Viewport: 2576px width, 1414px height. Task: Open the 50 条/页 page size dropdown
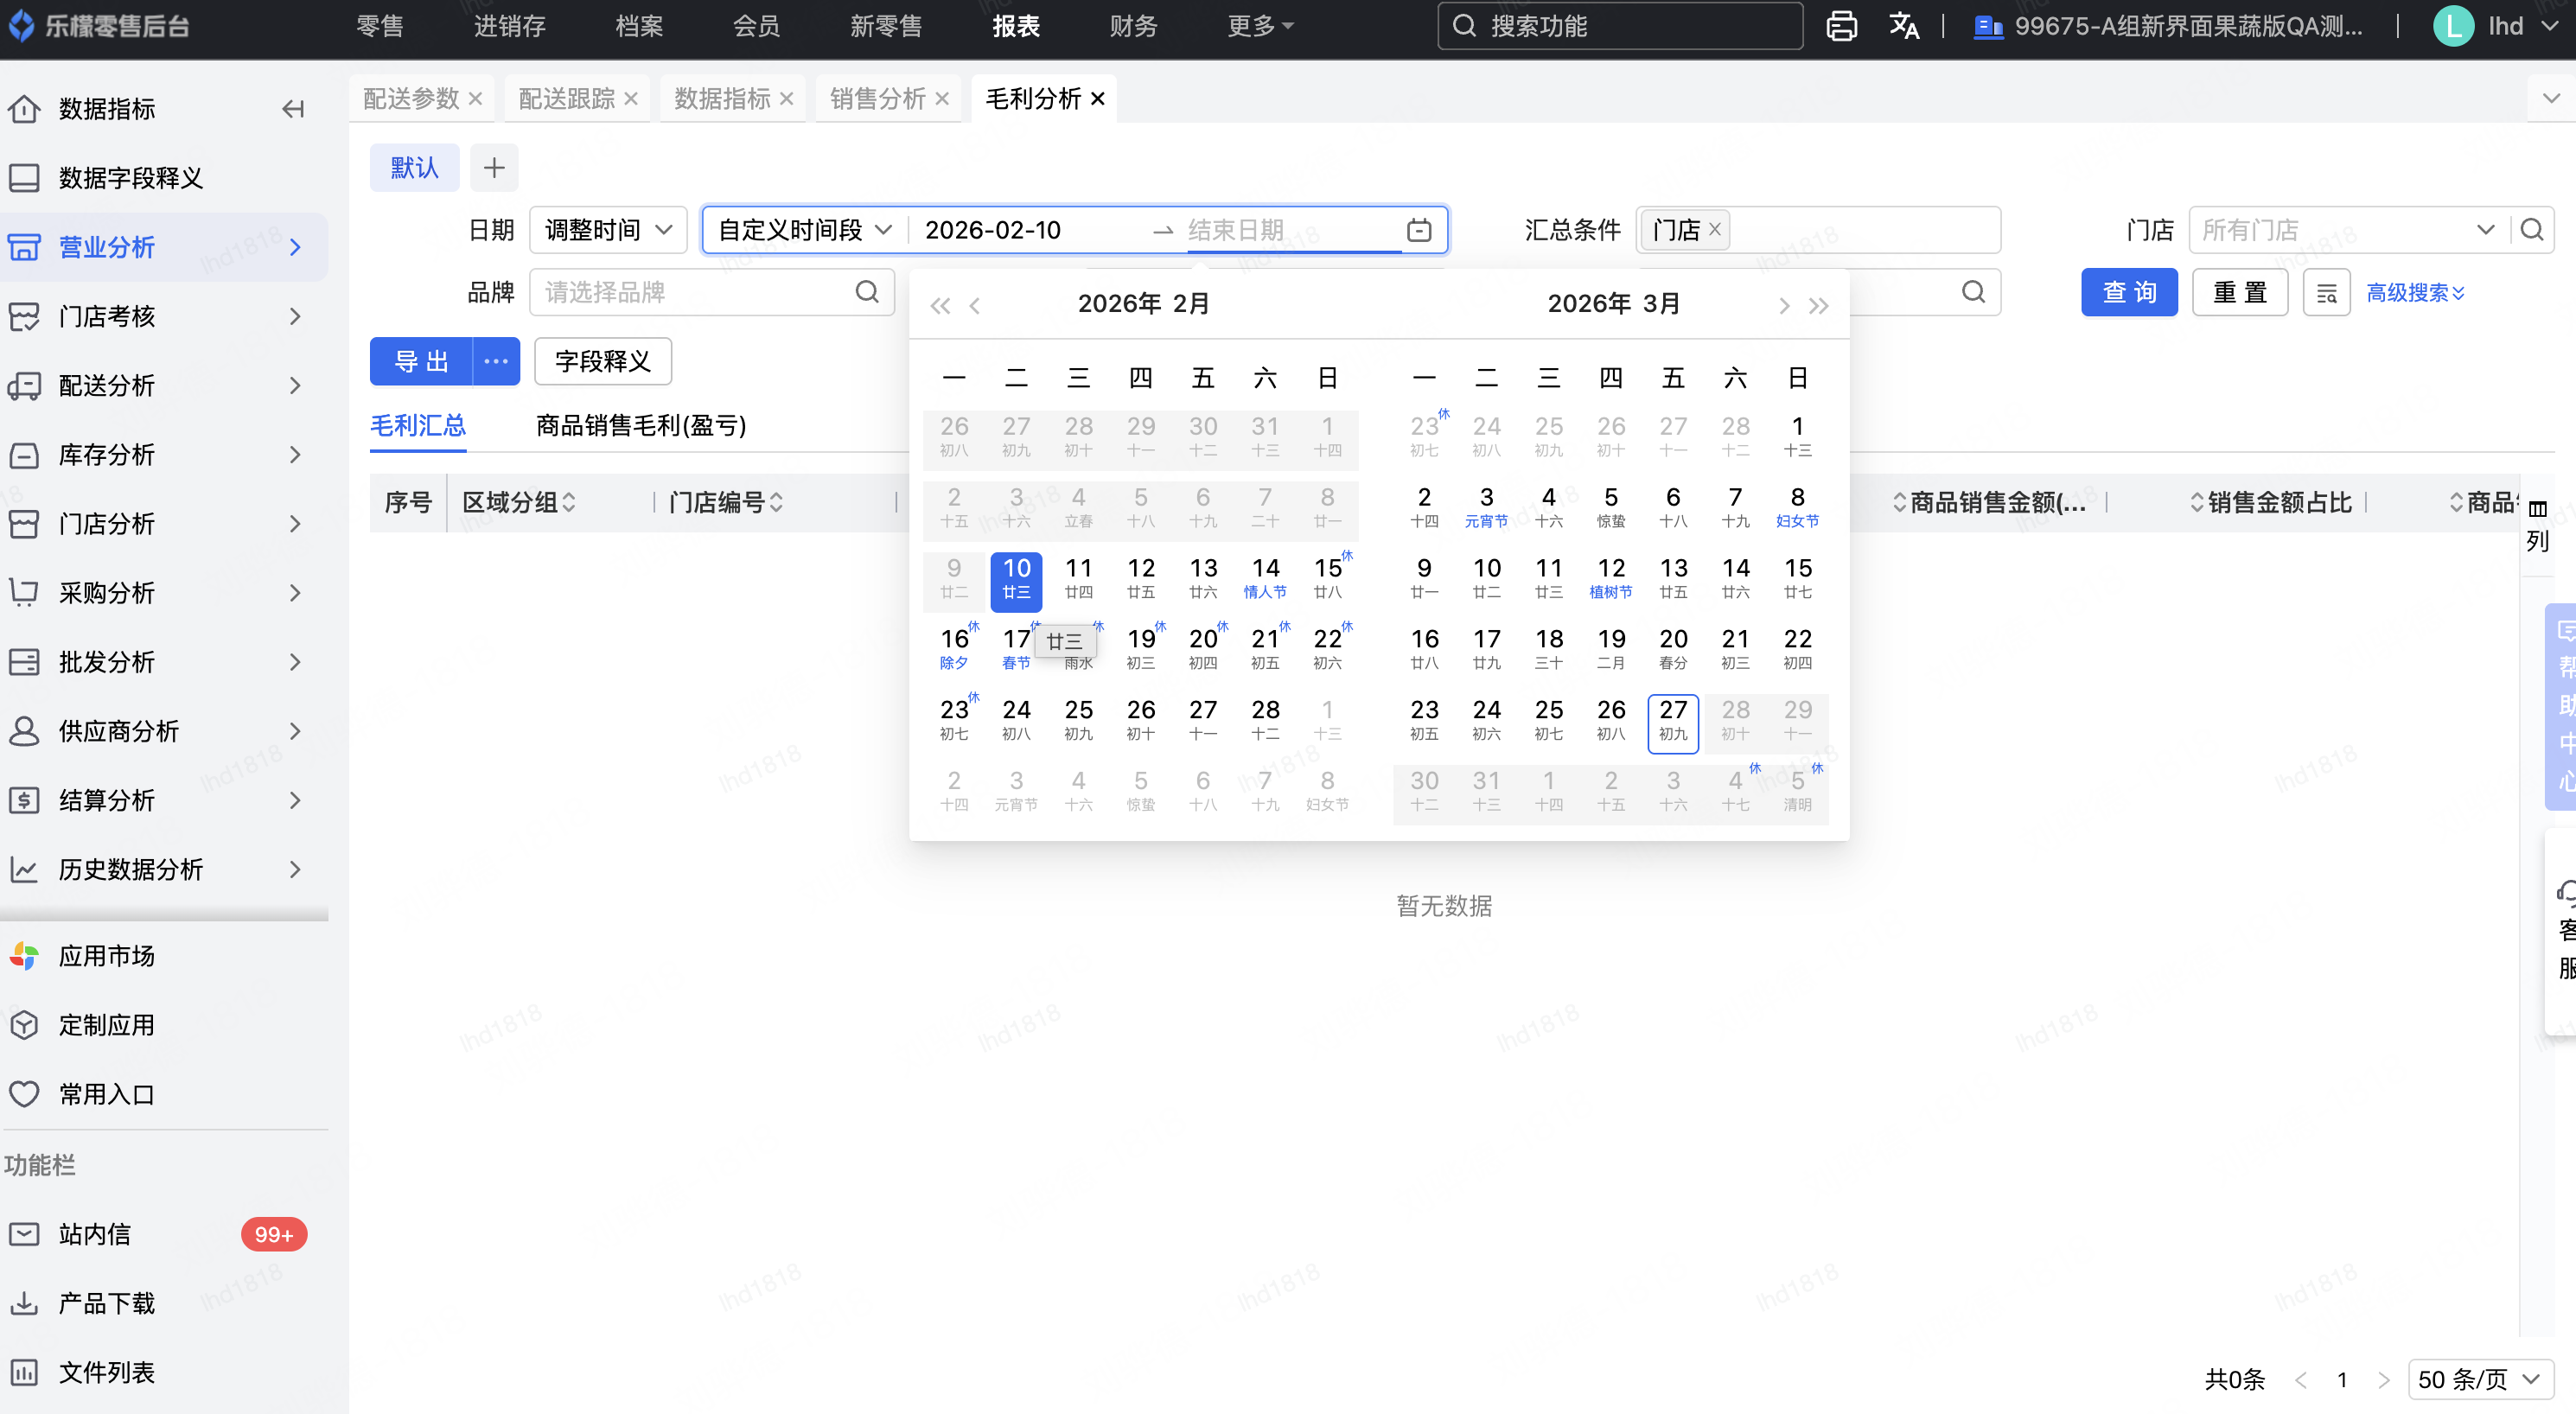click(x=2478, y=1379)
